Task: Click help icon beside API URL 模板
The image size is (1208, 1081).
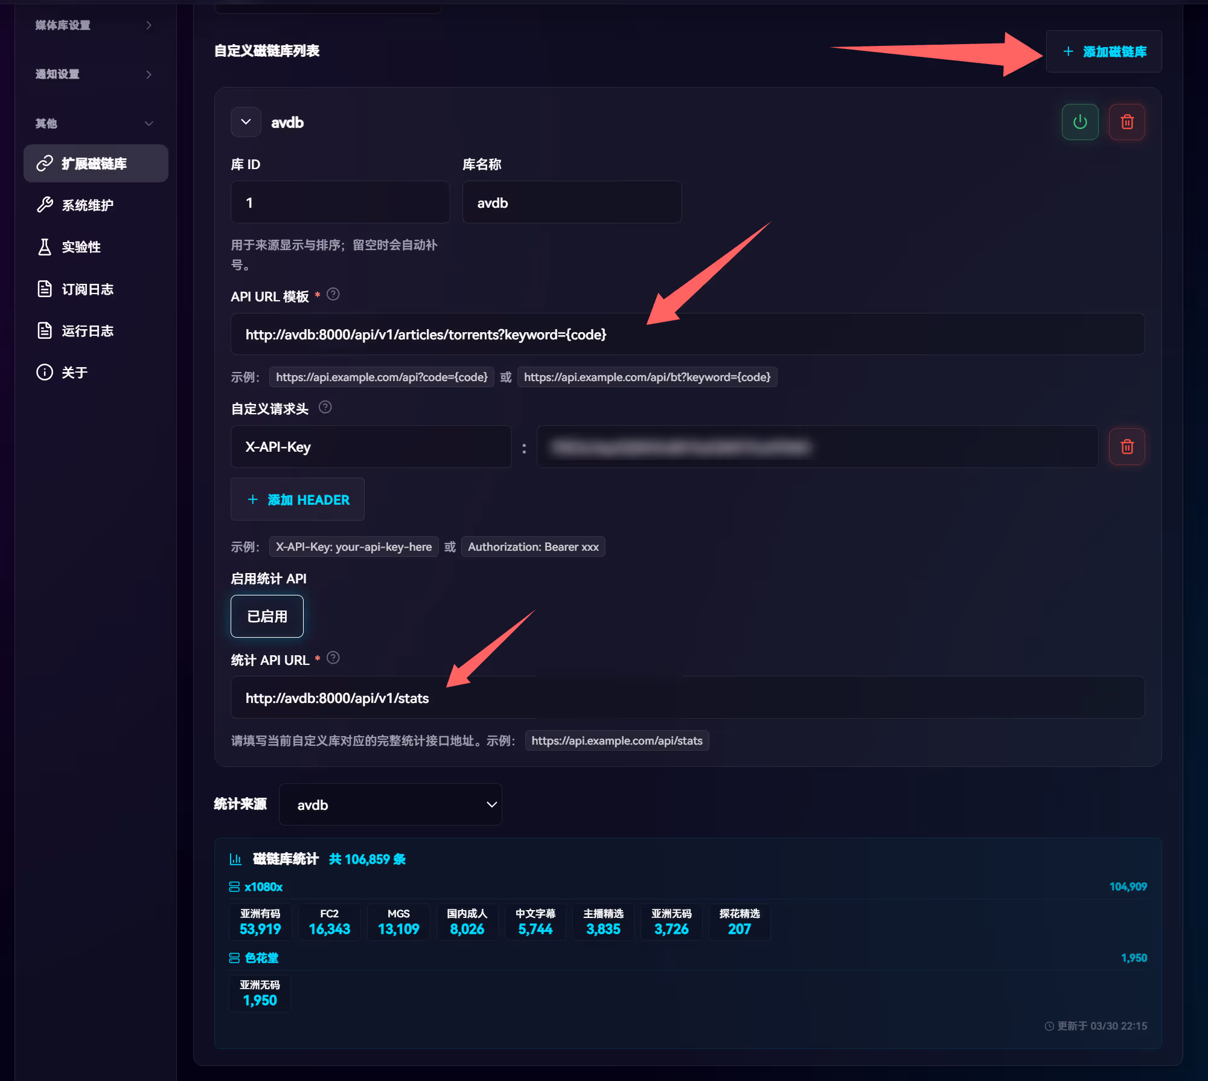Action: (x=333, y=295)
